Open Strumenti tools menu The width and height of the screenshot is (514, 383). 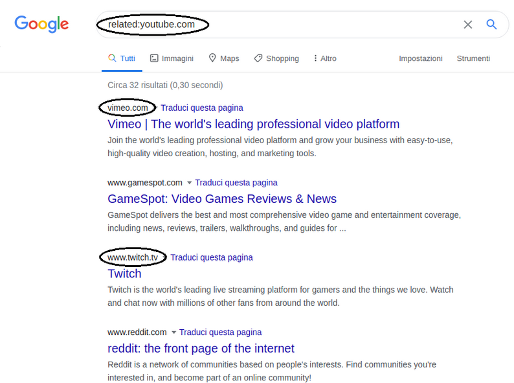tap(473, 58)
